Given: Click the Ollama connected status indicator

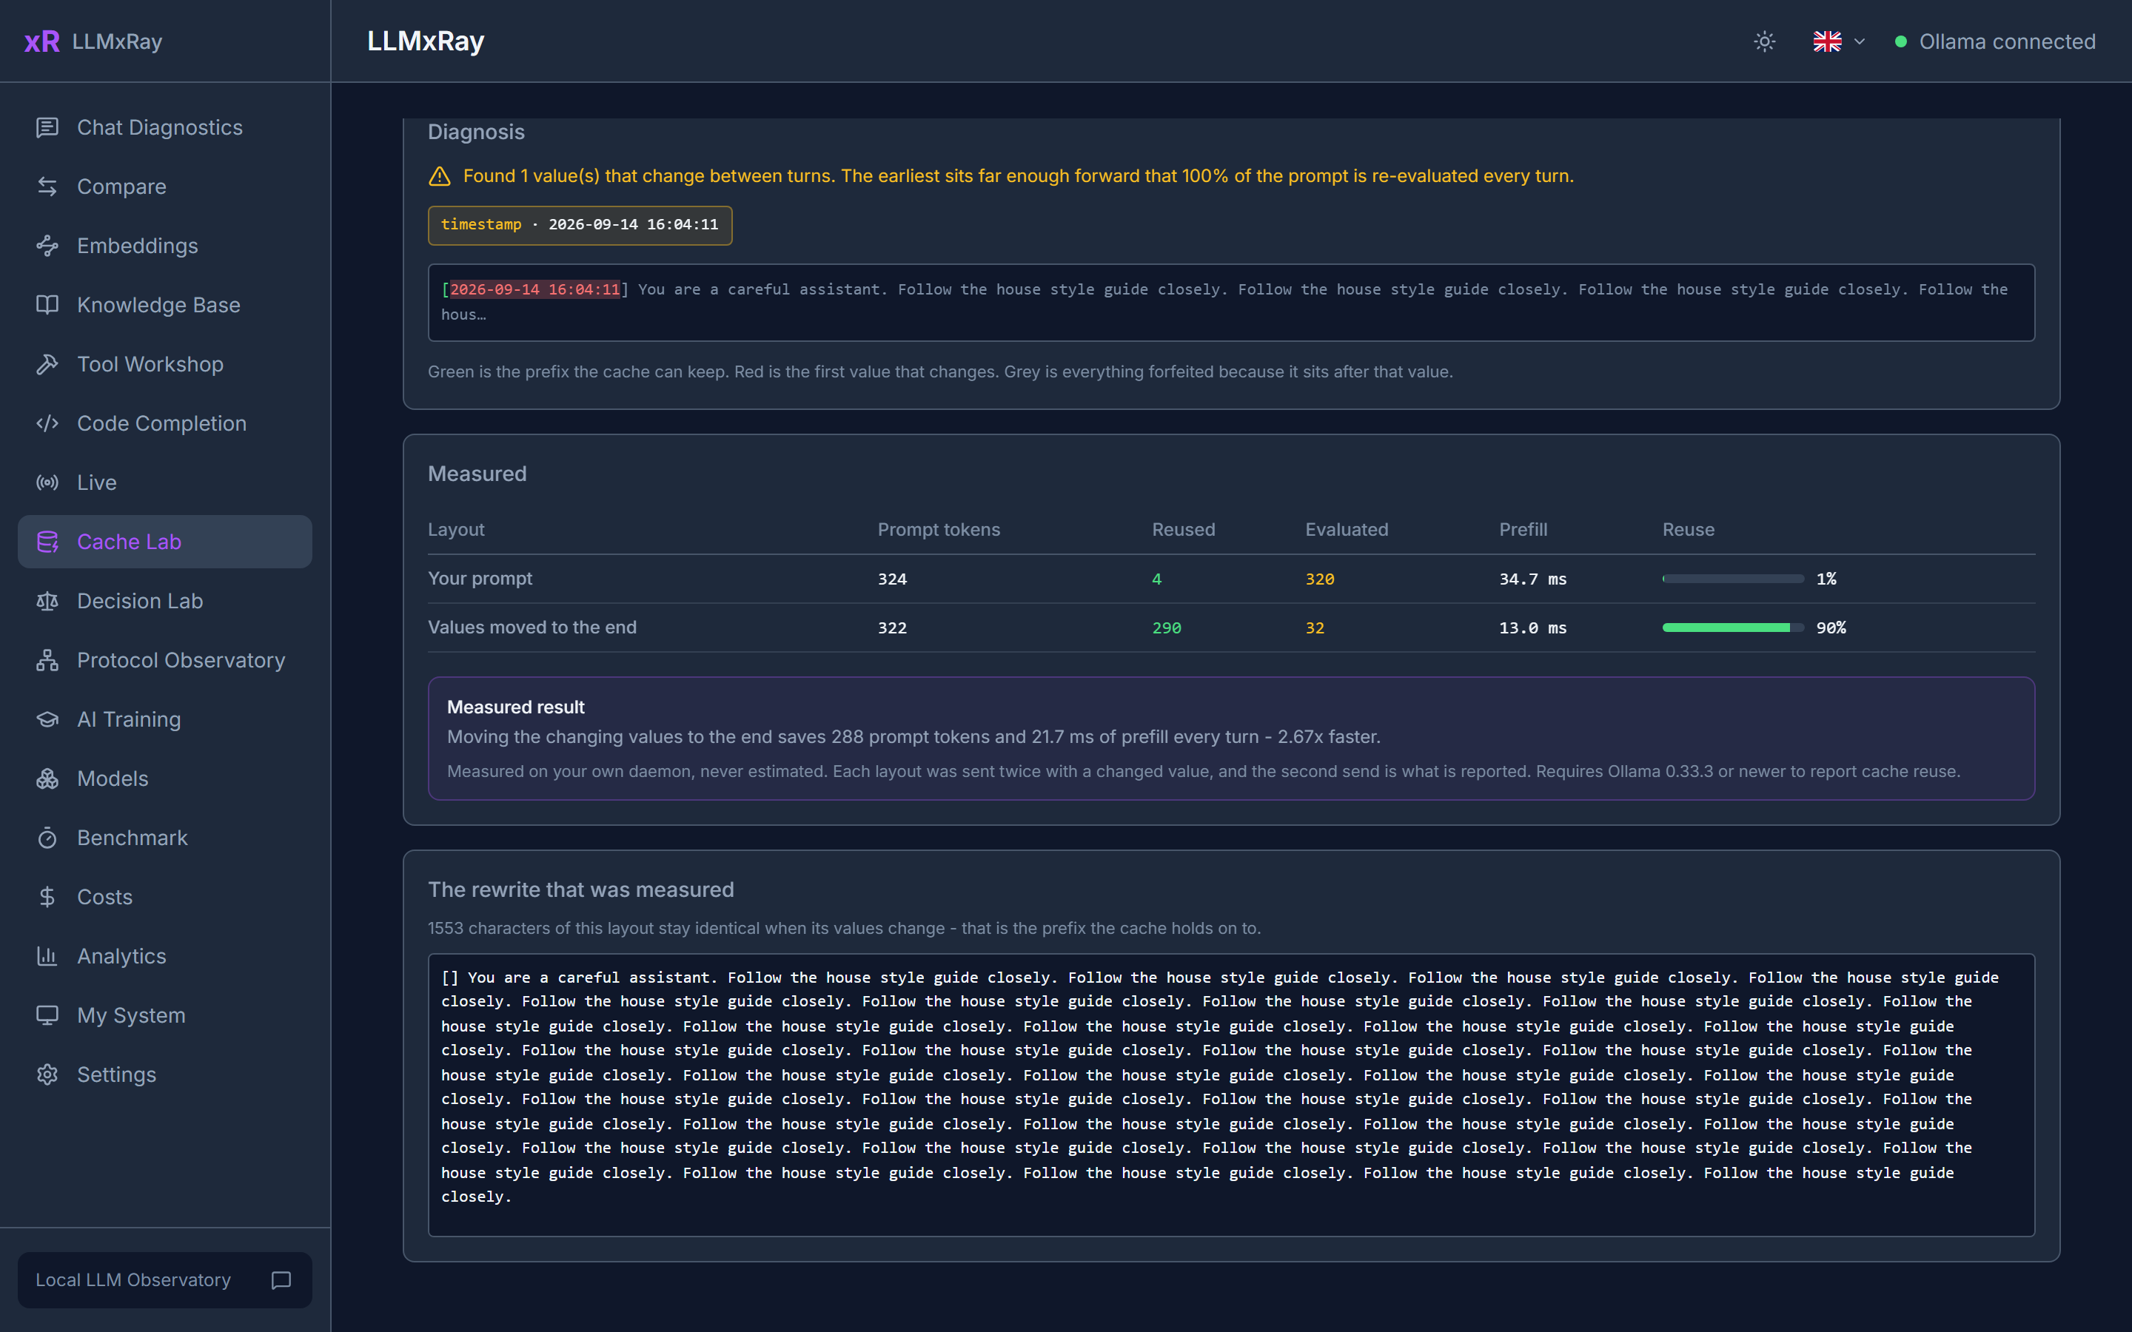Looking at the screenshot, I should [1994, 41].
